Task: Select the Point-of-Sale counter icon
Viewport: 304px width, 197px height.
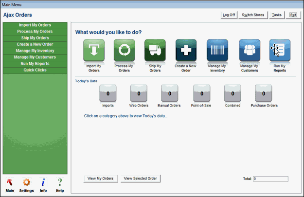Action: 202,93
